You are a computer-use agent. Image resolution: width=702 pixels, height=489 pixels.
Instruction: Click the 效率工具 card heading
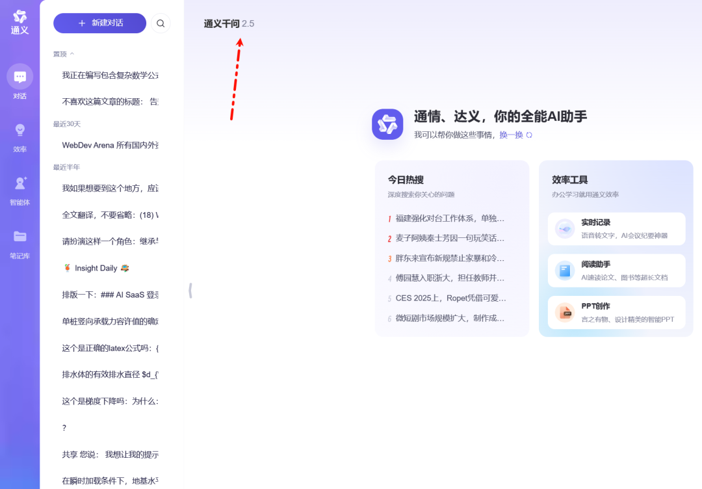569,179
